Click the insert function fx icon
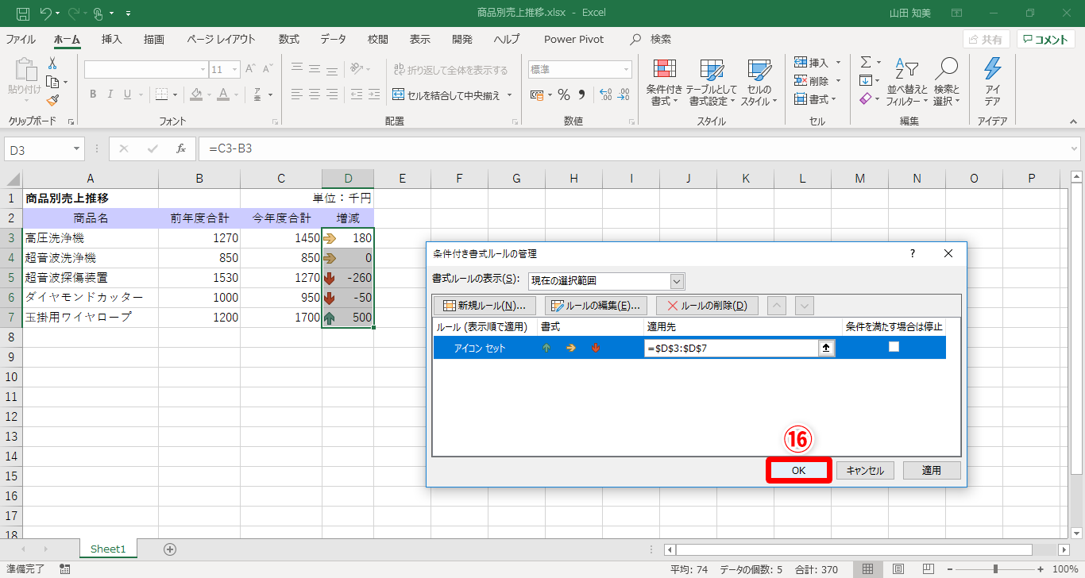The height and width of the screenshot is (578, 1085). point(181,148)
